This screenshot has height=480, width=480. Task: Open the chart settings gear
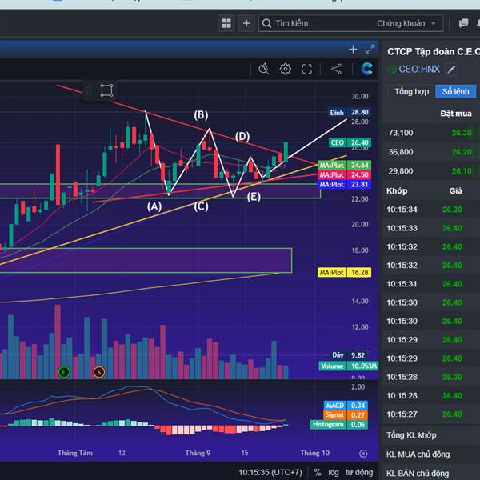coord(286,69)
